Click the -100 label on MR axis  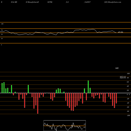click(x=128, y=116)
